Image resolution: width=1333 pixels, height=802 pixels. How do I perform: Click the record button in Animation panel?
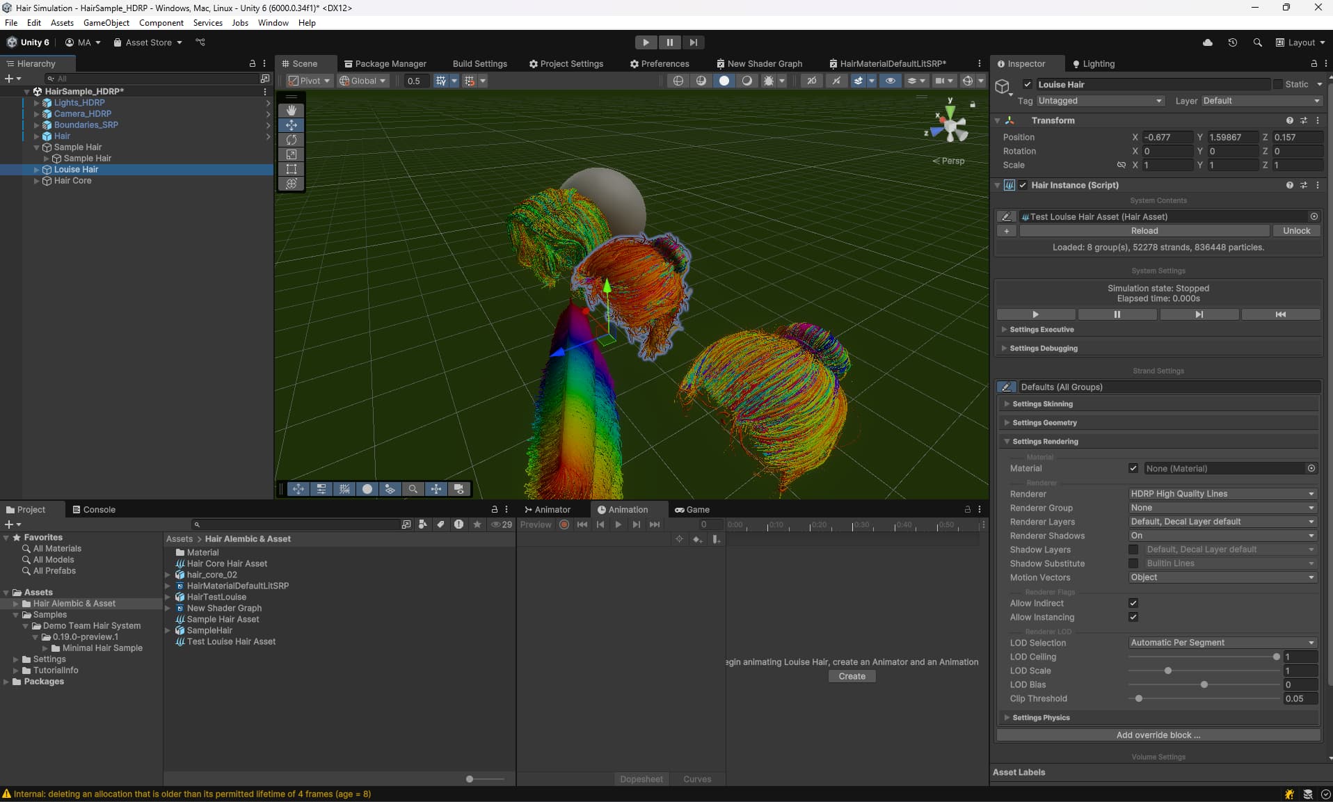[x=564, y=524]
